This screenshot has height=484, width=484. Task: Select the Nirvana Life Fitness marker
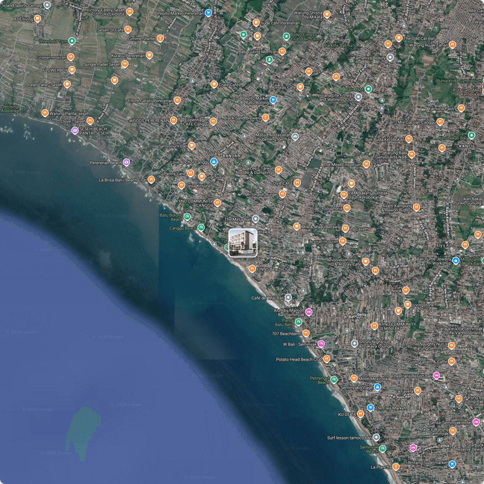(x=358, y=97)
